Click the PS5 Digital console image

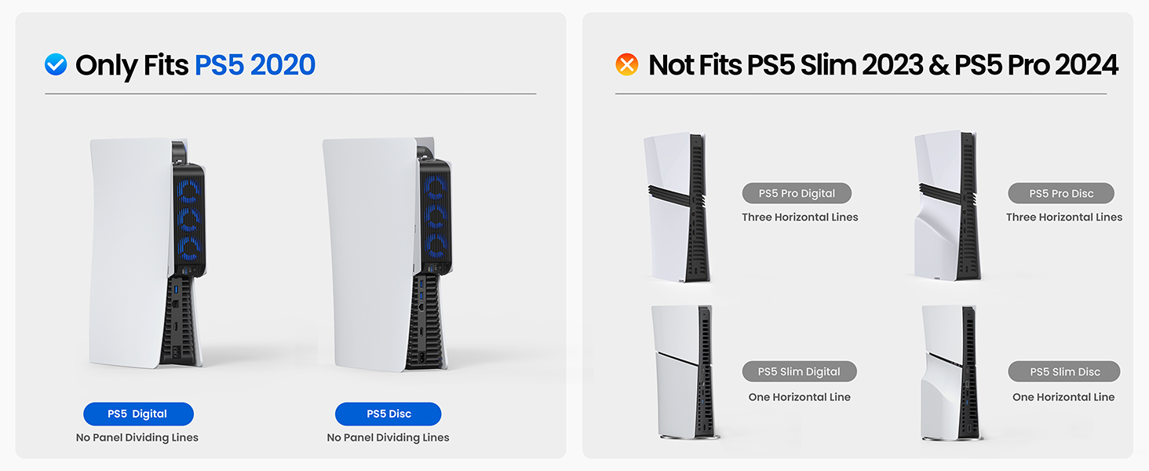pyautogui.click(x=147, y=253)
